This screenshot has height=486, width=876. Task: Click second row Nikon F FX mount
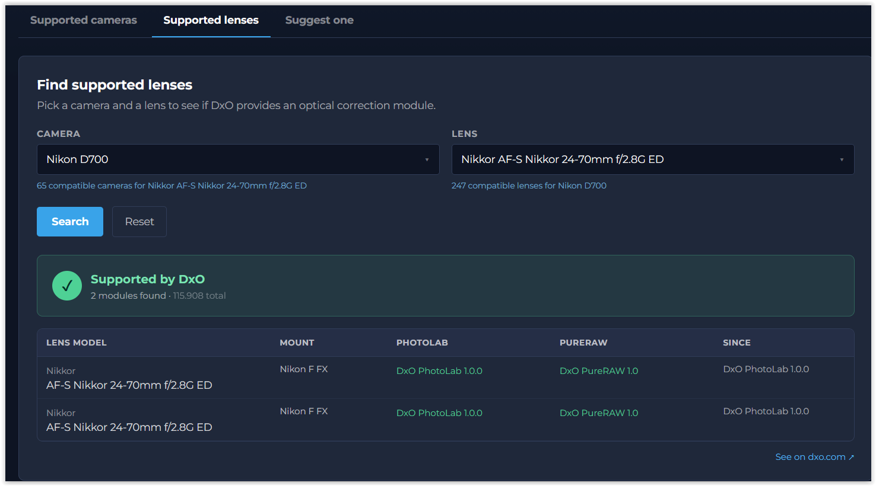click(x=304, y=411)
